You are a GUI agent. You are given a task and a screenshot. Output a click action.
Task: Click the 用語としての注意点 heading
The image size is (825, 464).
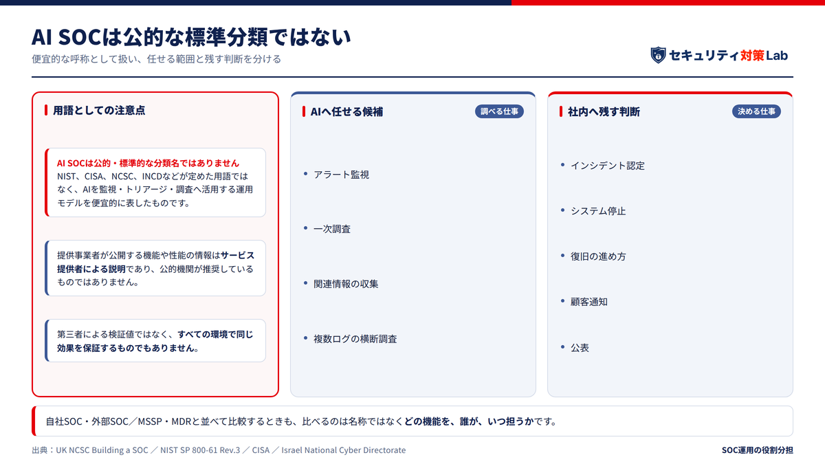coord(99,110)
